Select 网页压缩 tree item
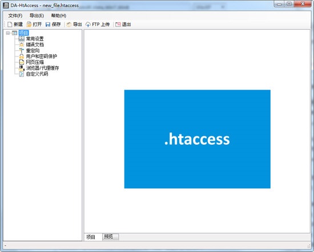 (35, 62)
